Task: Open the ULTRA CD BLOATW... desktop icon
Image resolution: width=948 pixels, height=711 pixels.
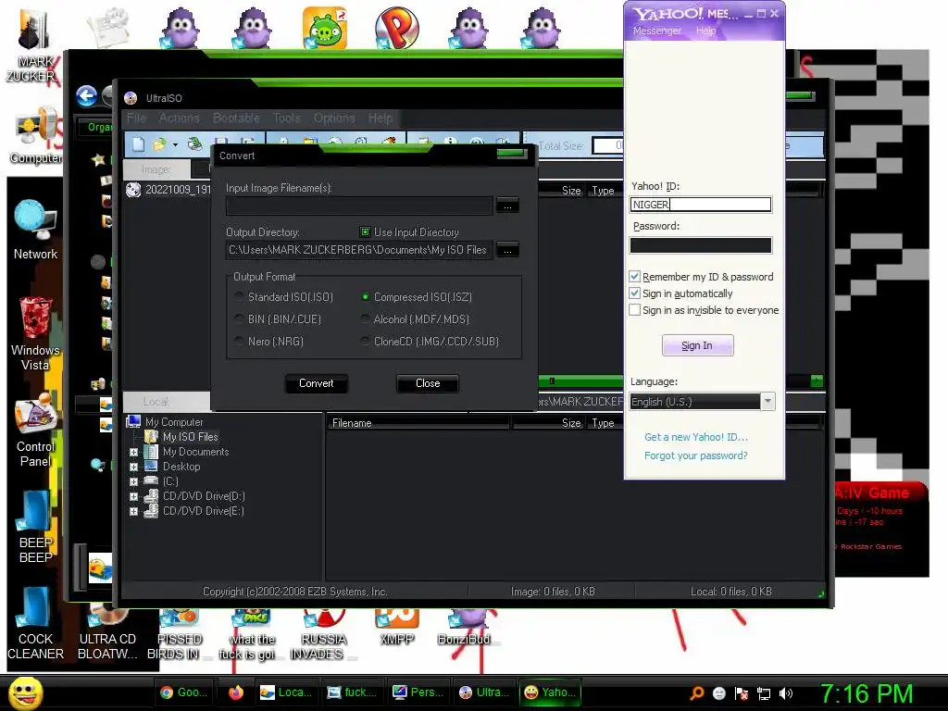Action: point(107,632)
